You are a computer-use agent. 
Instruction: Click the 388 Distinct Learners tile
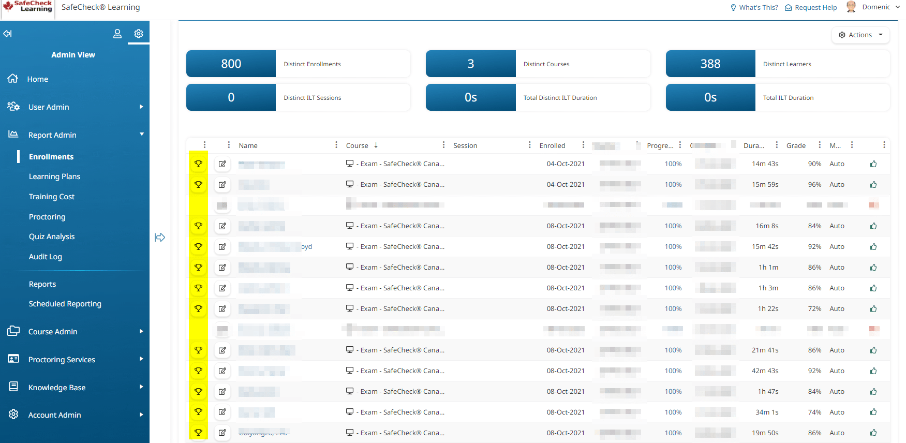(778, 64)
